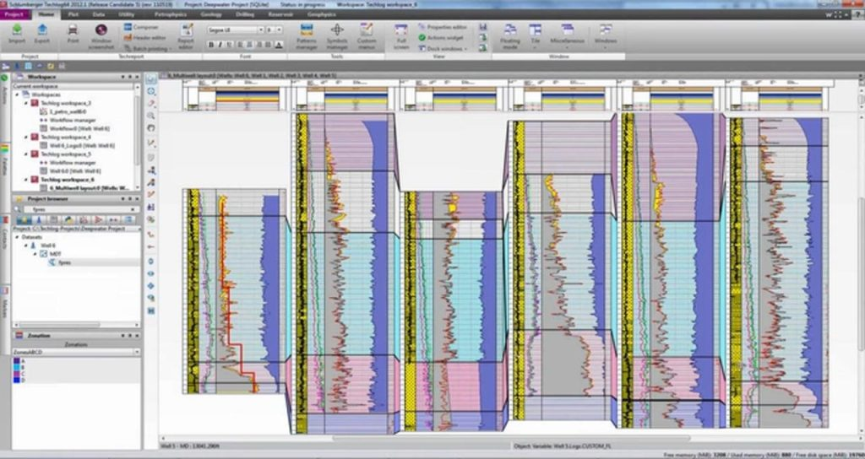
Task: Take a Window screenshot
Action: pyautogui.click(x=101, y=36)
